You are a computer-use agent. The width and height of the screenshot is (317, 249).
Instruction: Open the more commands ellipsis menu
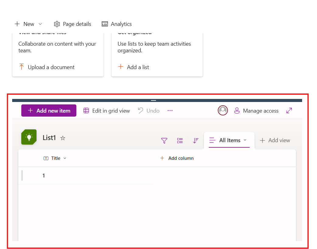[x=170, y=110]
